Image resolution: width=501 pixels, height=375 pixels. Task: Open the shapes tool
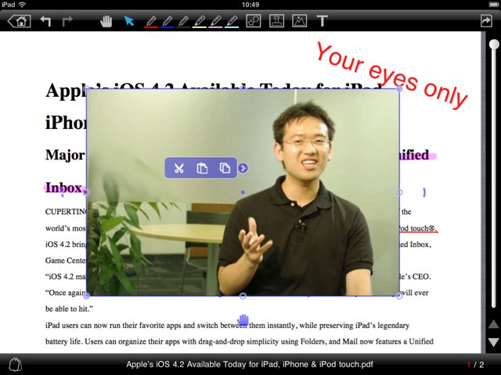point(254,21)
